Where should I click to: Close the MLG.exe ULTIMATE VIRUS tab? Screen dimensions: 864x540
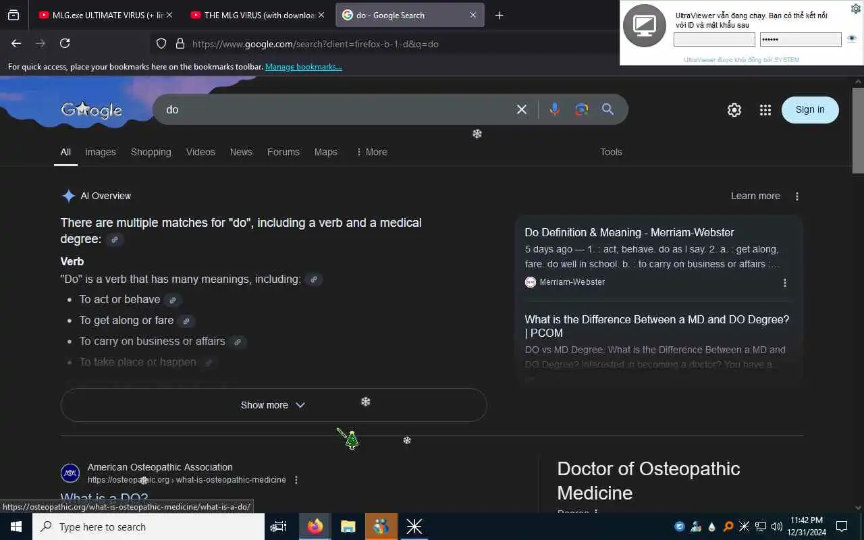tap(169, 15)
